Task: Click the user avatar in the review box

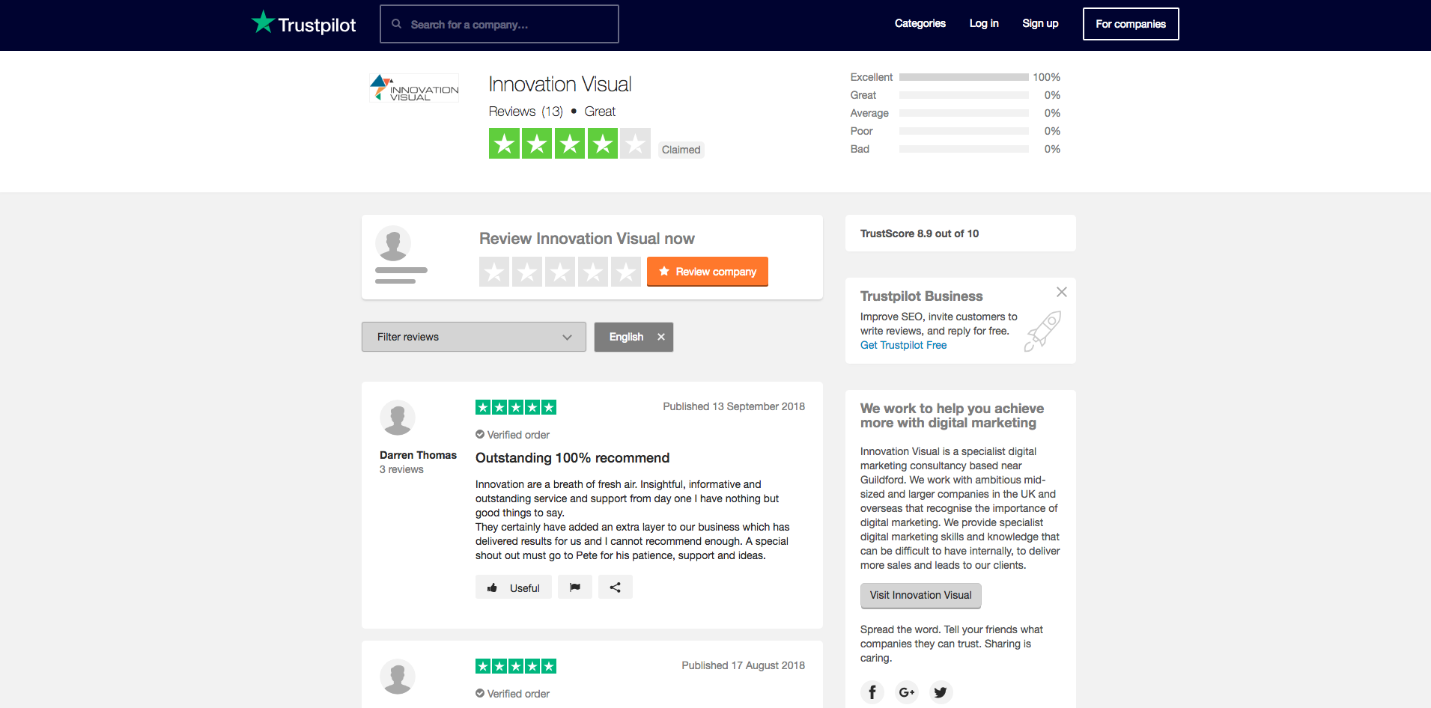Action: pyautogui.click(x=393, y=243)
